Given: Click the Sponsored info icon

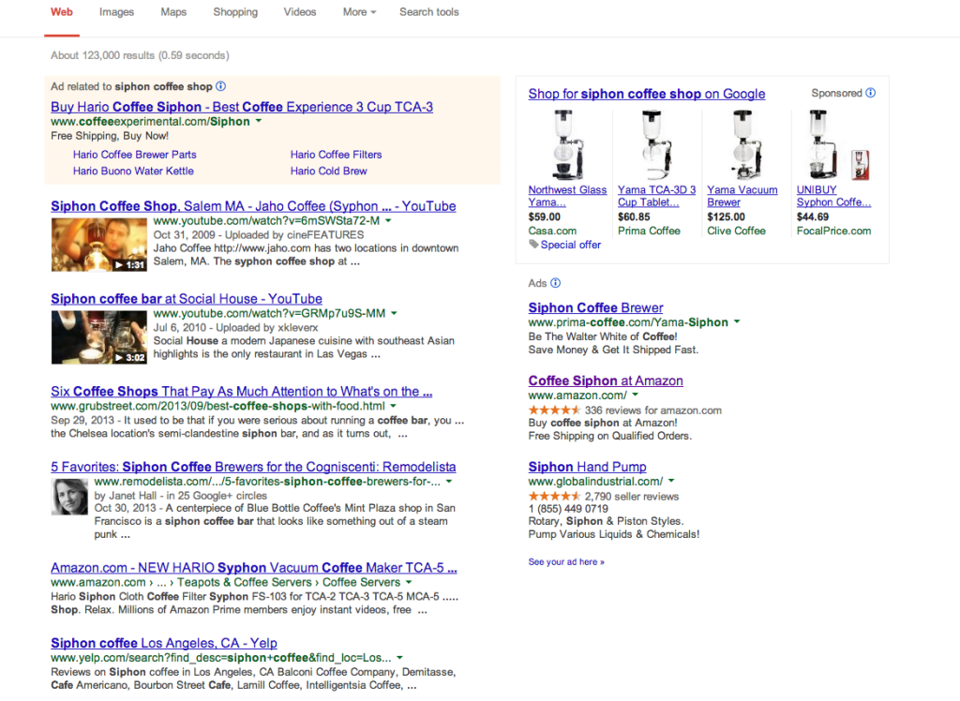Looking at the screenshot, I should coord(871,93).
